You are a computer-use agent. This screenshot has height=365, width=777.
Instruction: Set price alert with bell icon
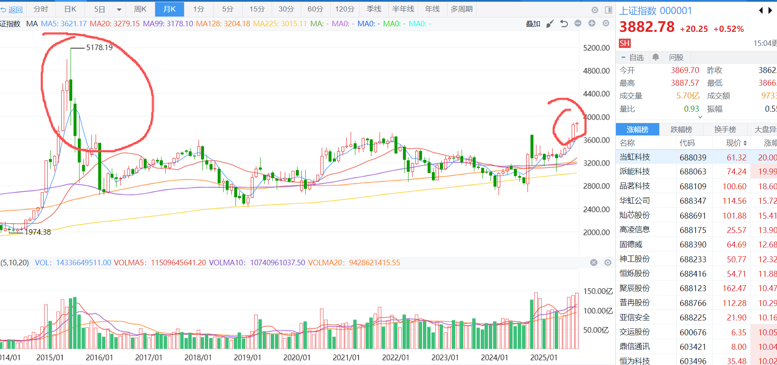point(655,57)
